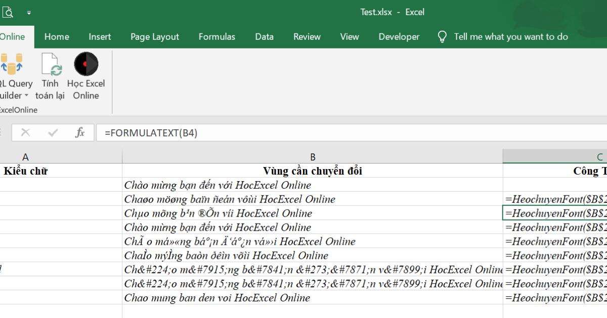The height and width of the screenshot is (318, 607).
Task: Switch to the Developer tab
Action: [x=399, y=36]
